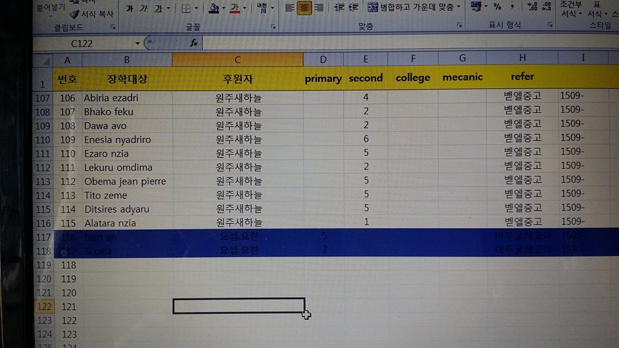Center-align text horizontally
The width and height of the screenshot is (619, 348).
coord(304,8)
